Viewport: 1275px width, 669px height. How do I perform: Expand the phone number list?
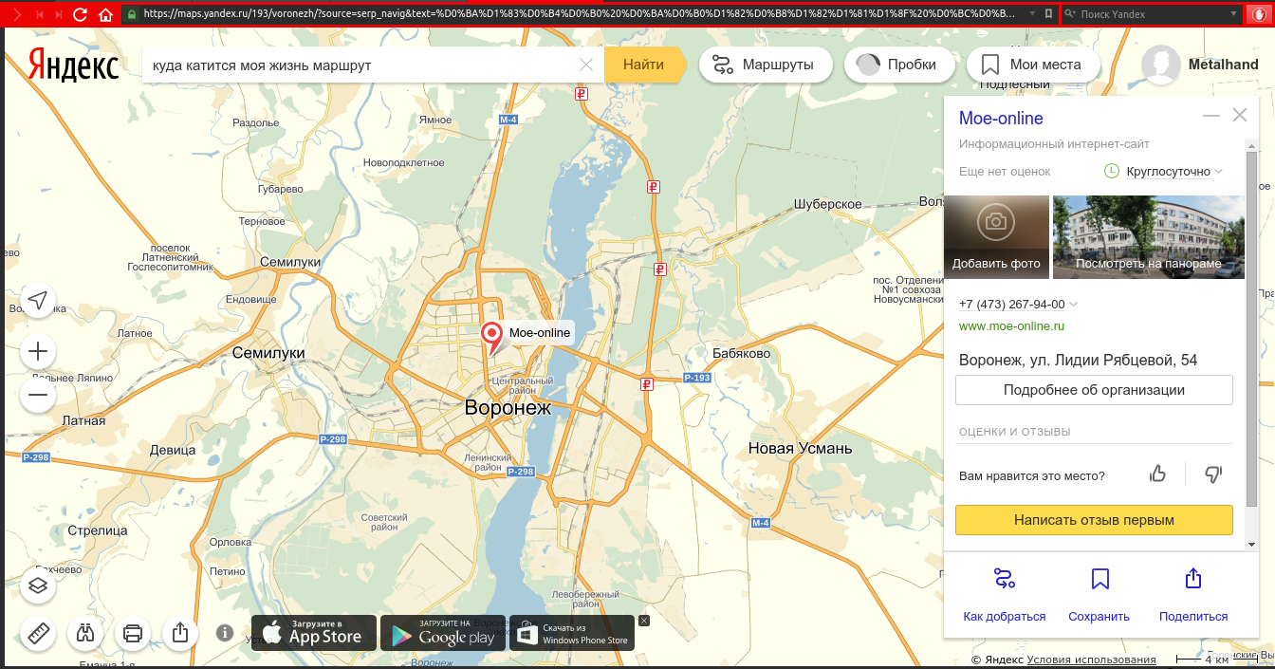1074,305
